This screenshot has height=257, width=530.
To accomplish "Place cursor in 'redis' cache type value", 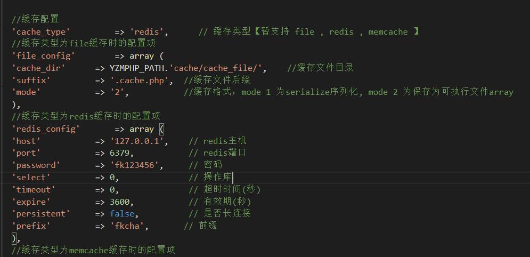I will click(x=149, y=32).
